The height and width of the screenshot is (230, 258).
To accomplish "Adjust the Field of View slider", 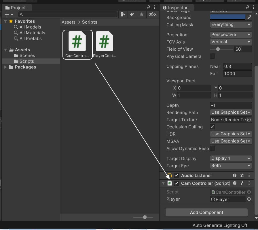I will pyautogui.click(x=221, y=49).
